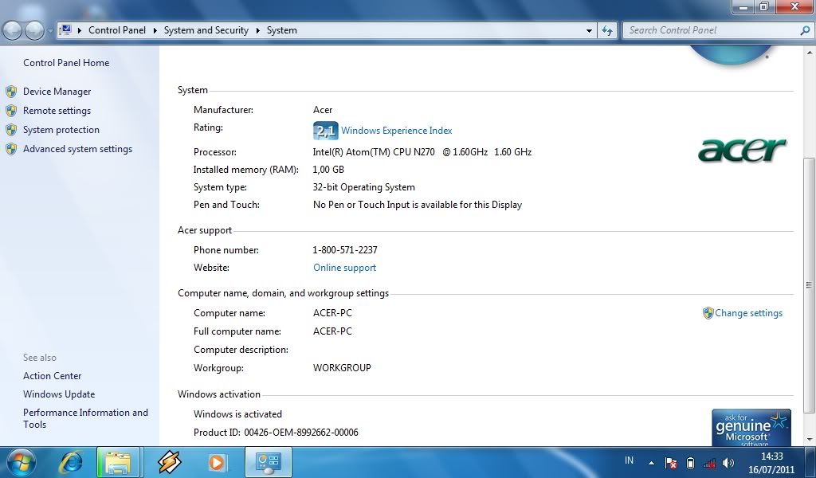This screenshot has height=478, width=816.
Task: Click the workgroup value WORKGROUP
Action: [342, 368]
